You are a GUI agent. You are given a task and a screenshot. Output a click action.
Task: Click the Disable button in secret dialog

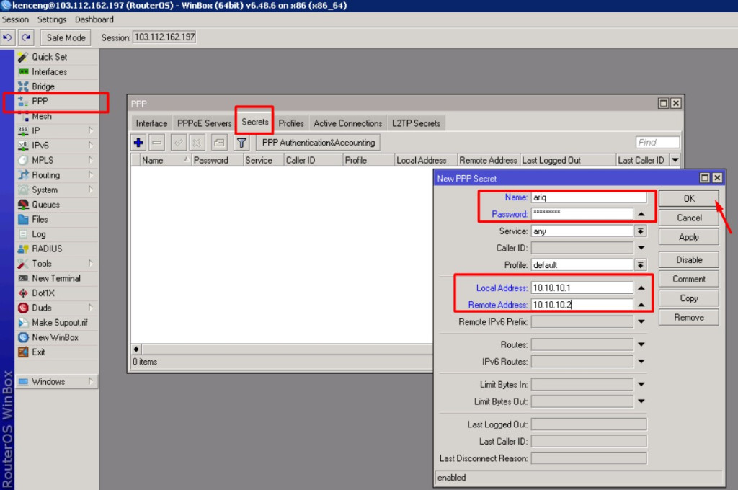(688, 260)
